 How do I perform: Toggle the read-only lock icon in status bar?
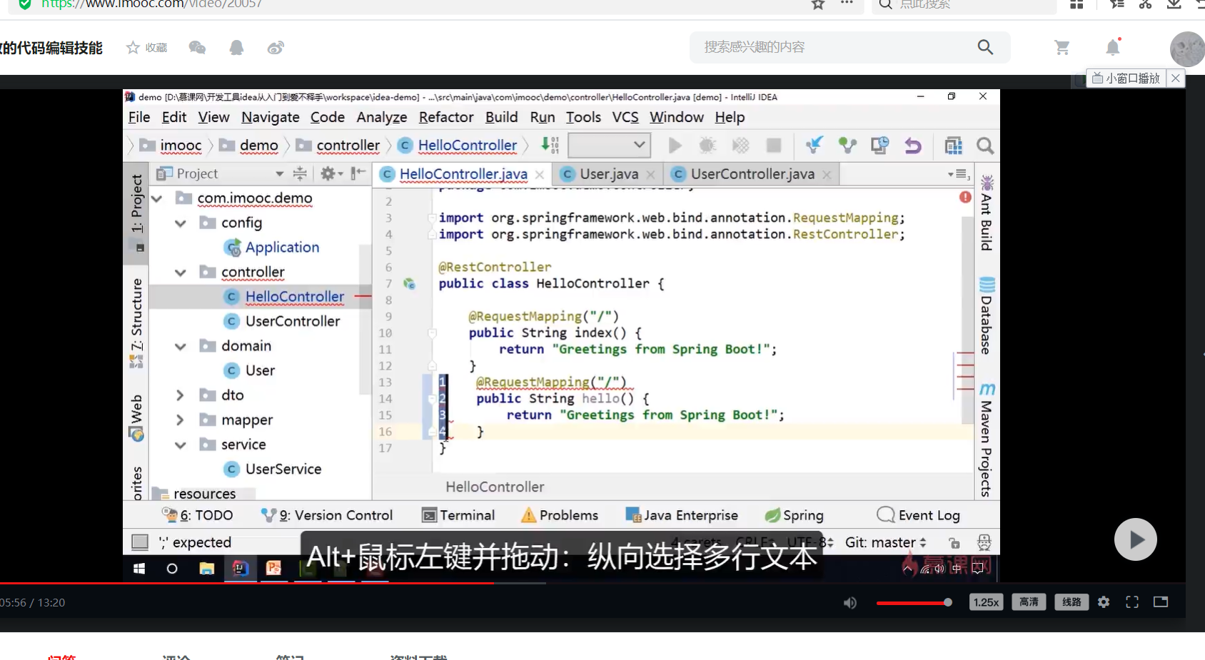tap(954, 543)
